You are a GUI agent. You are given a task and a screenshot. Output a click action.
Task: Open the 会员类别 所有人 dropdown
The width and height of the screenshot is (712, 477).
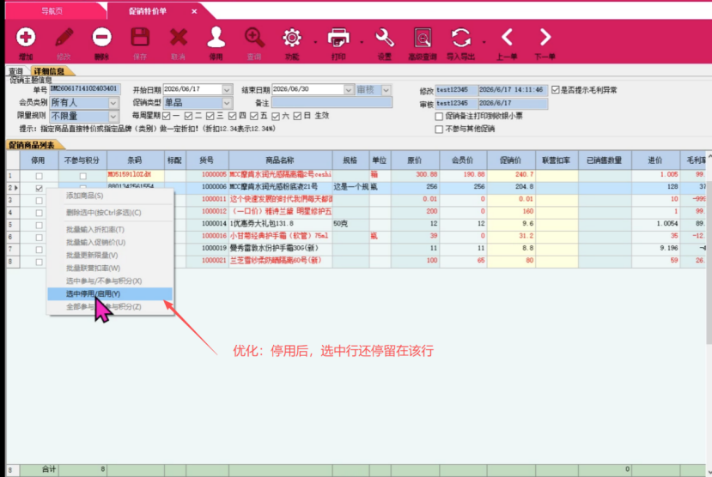(x=113, y=103)
